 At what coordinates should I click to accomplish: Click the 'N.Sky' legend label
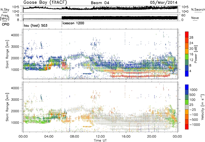click(5, 9)
